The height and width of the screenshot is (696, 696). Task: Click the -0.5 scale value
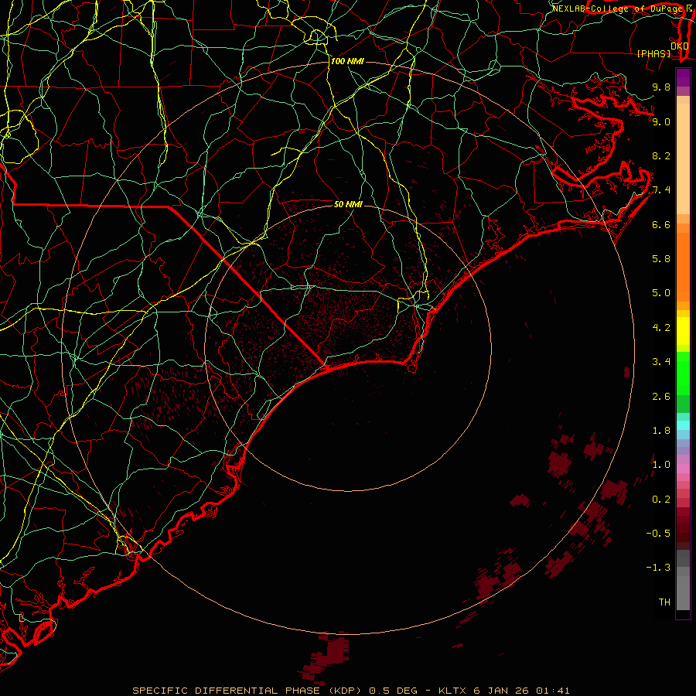(658, 534)
